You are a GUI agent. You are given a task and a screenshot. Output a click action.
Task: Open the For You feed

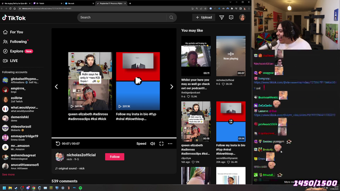(x=13, y=32)
